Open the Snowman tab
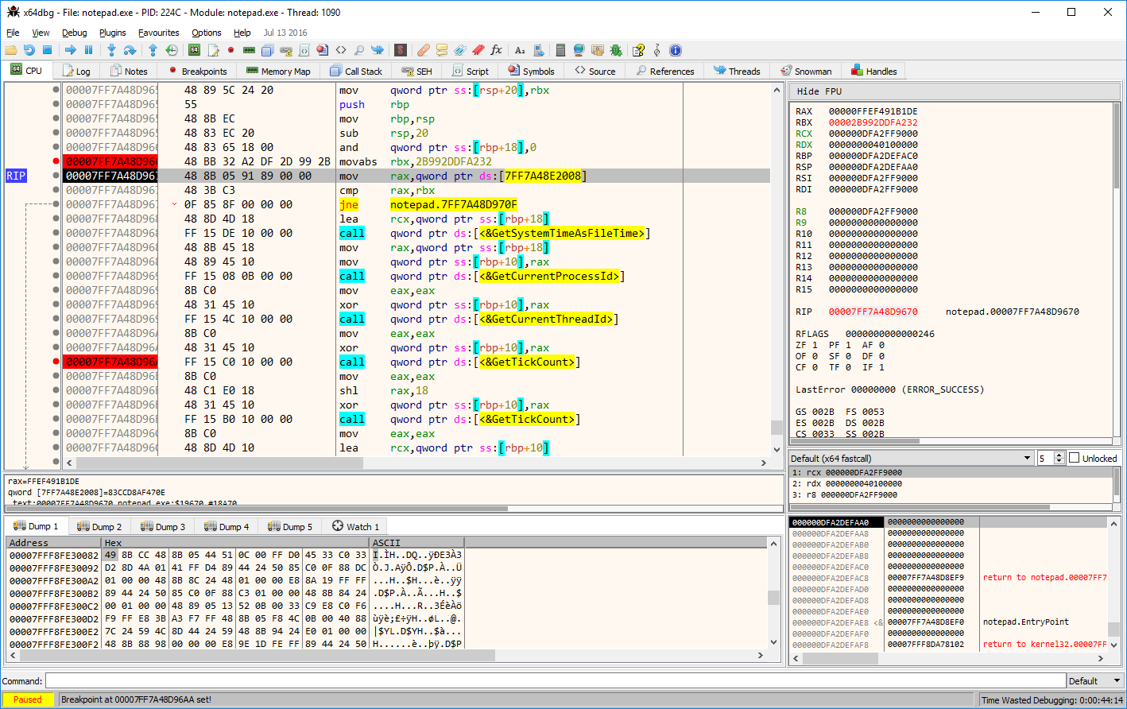The height and width of the screenshot is (709, 1127). tap(806, 71)
